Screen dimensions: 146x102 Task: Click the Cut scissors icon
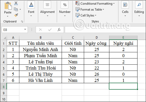click(16, 3)
